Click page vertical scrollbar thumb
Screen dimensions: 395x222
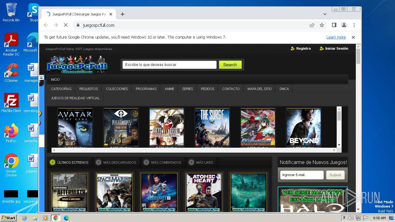pyautogui.click(x=358, y=56)
